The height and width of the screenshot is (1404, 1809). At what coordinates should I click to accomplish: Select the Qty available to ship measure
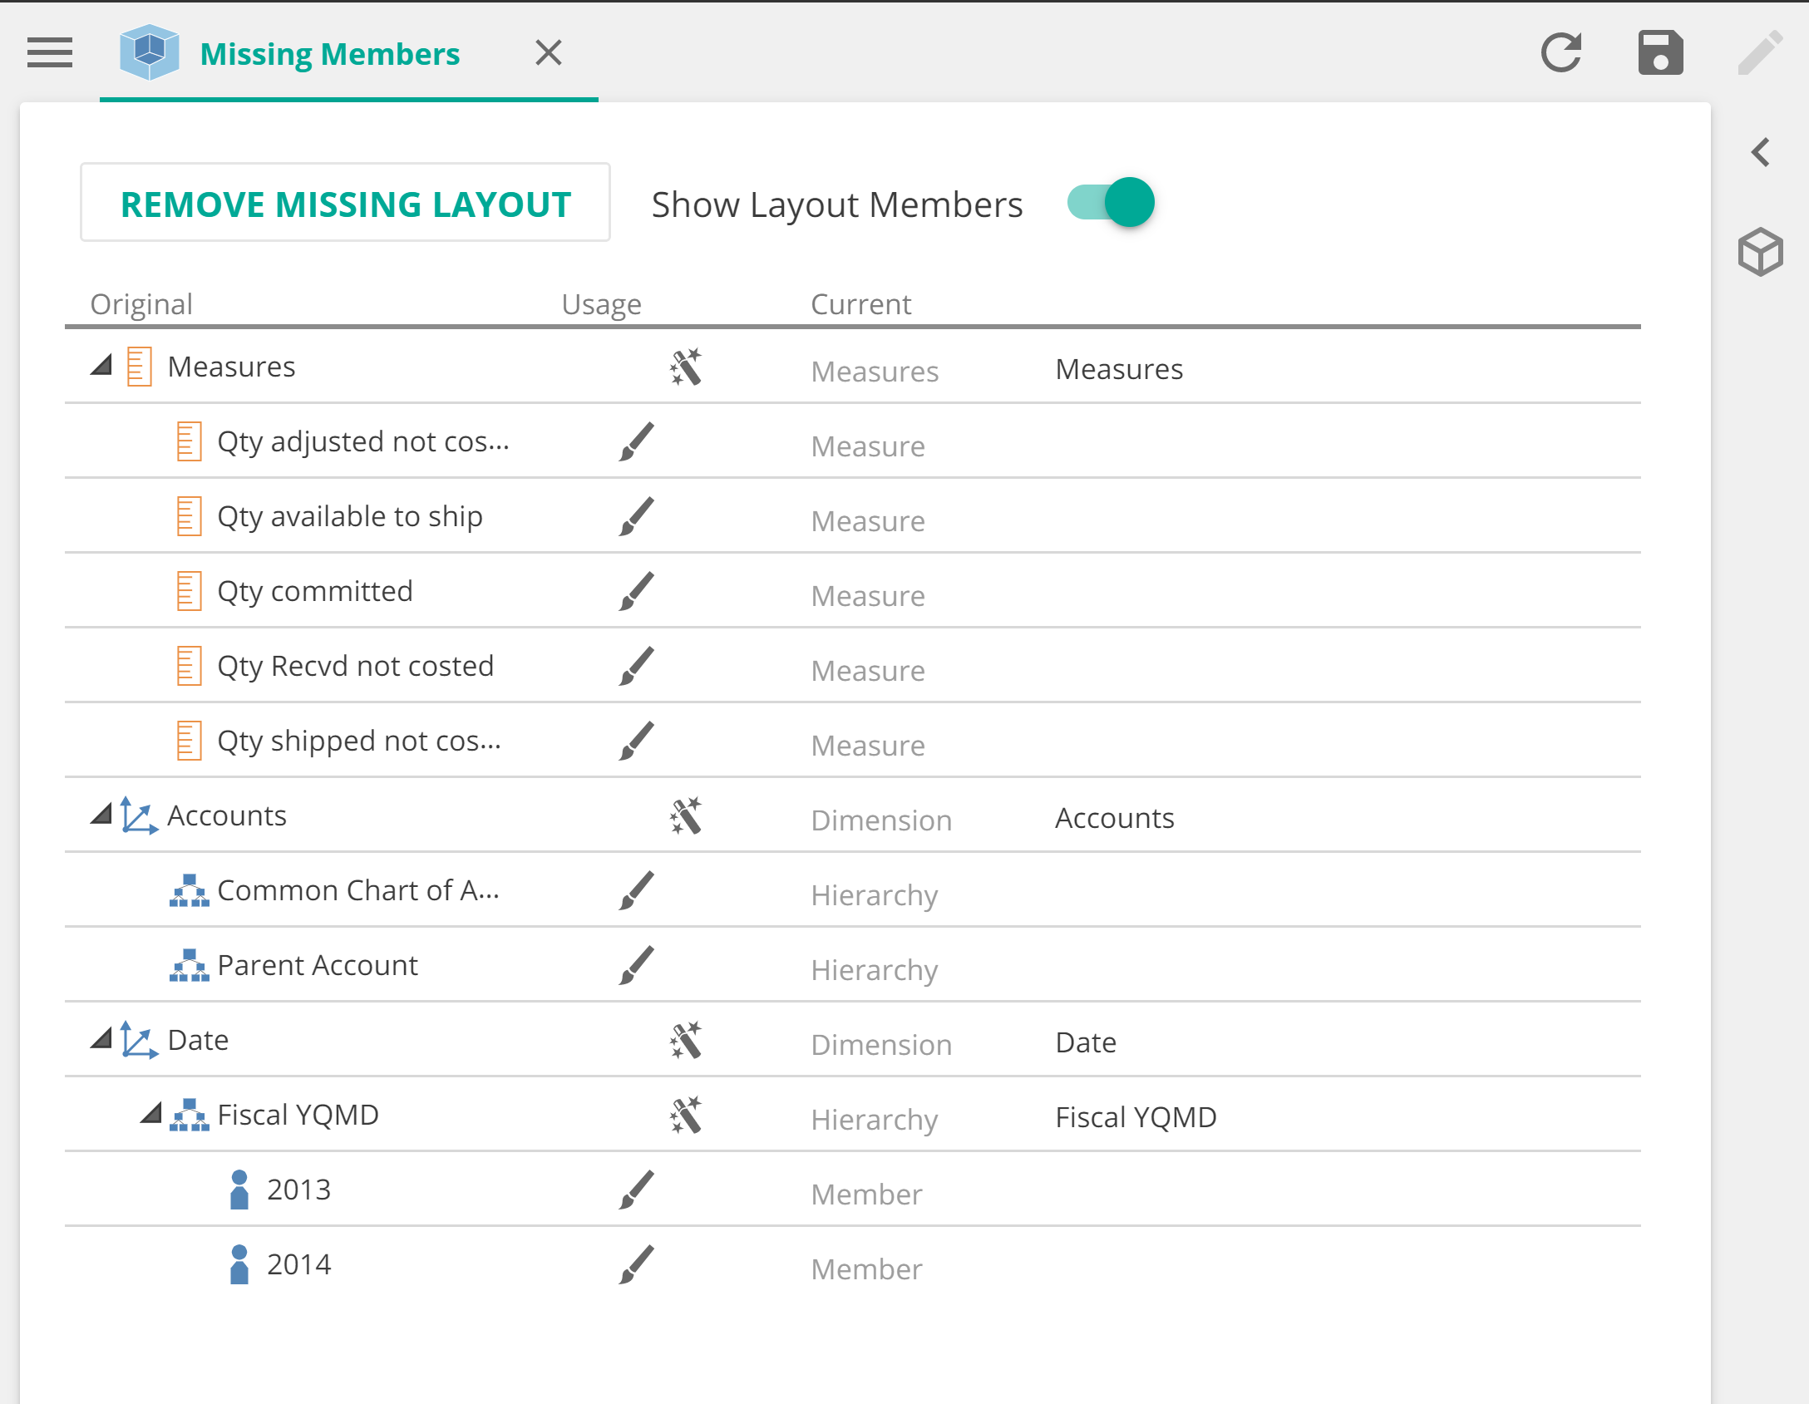tap(350, 516)
